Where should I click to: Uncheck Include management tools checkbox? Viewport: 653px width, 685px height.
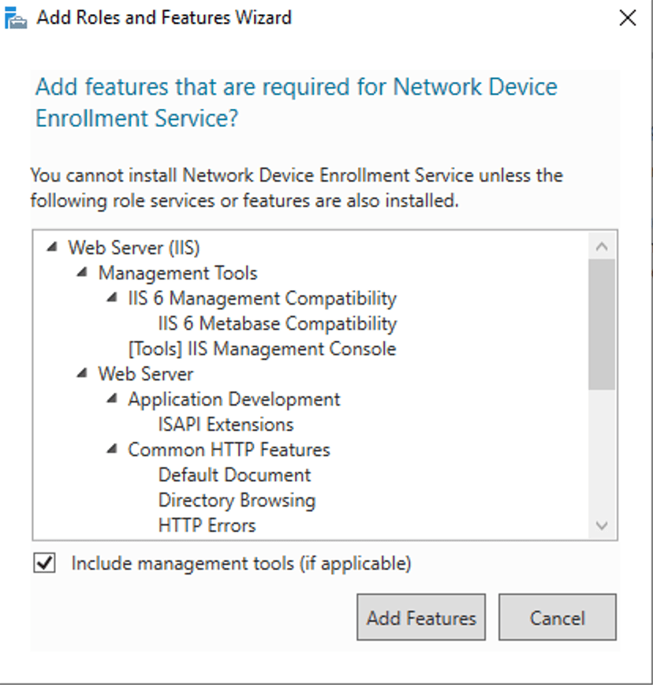click(x=45, y=563)
